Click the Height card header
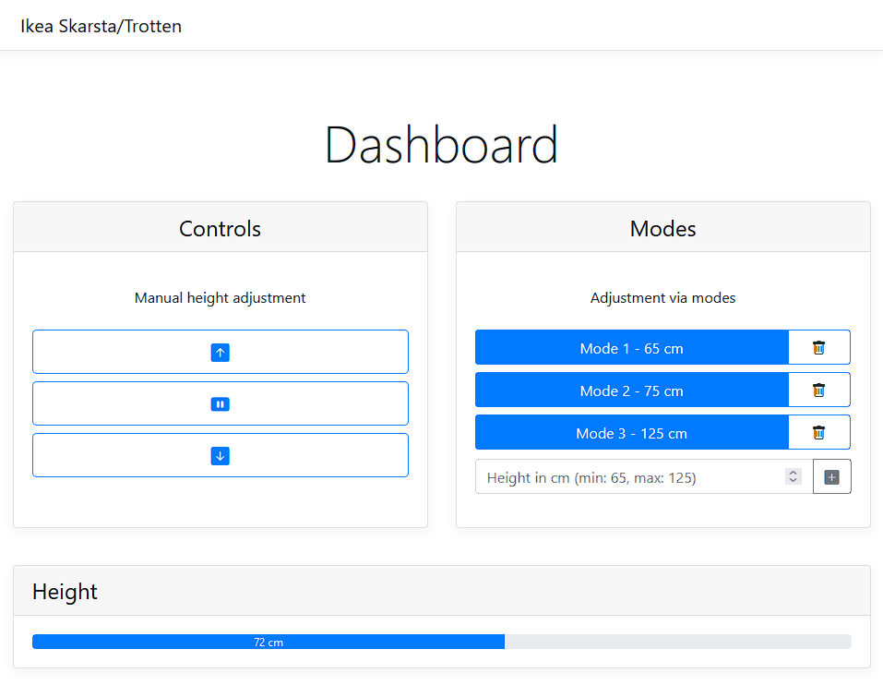Image resolution: width=883 pixels, height=685 pixels. (441, 591)
